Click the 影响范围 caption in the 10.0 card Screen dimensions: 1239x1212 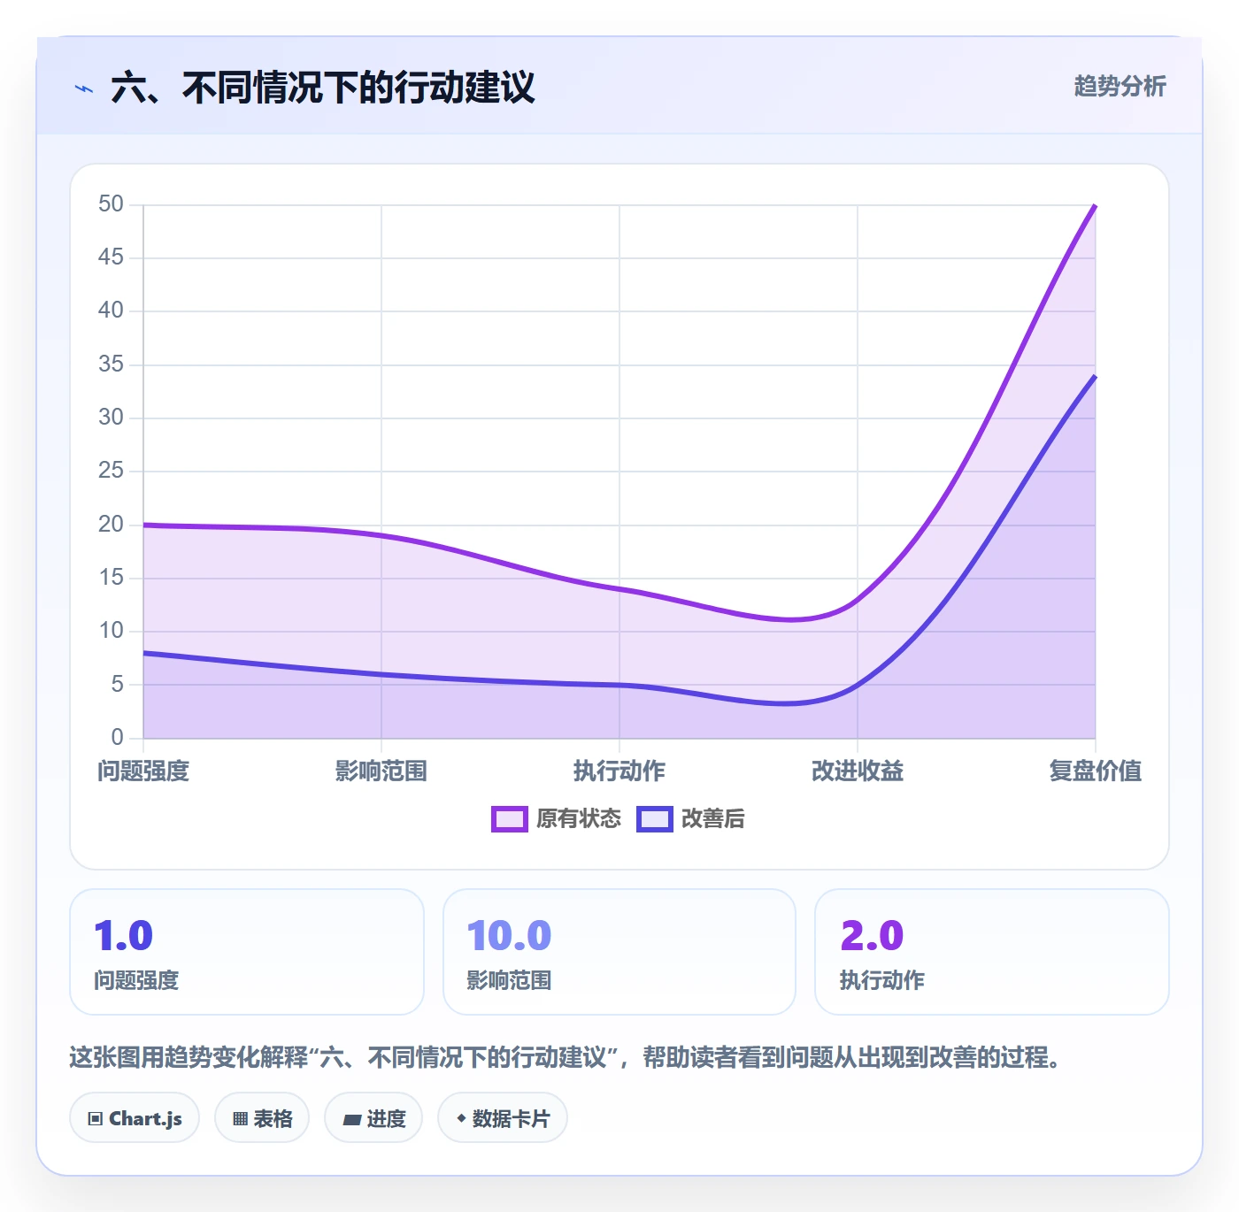pos(509,980)
